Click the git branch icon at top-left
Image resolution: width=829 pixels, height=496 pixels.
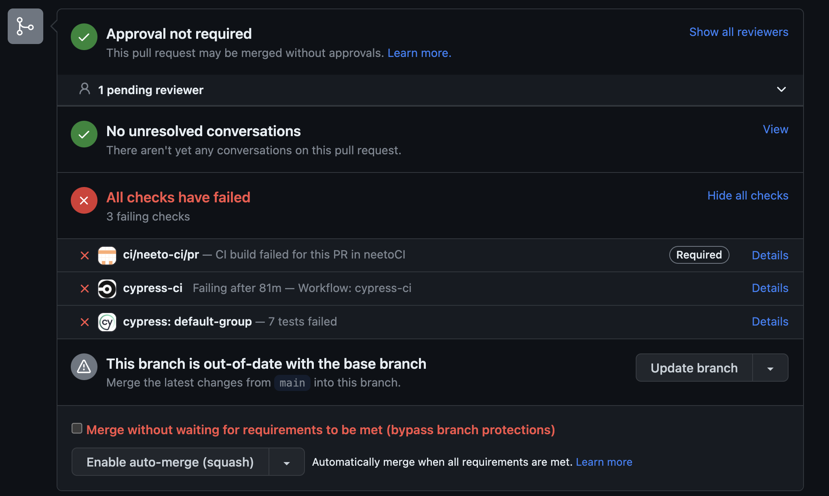click(25, 26)
